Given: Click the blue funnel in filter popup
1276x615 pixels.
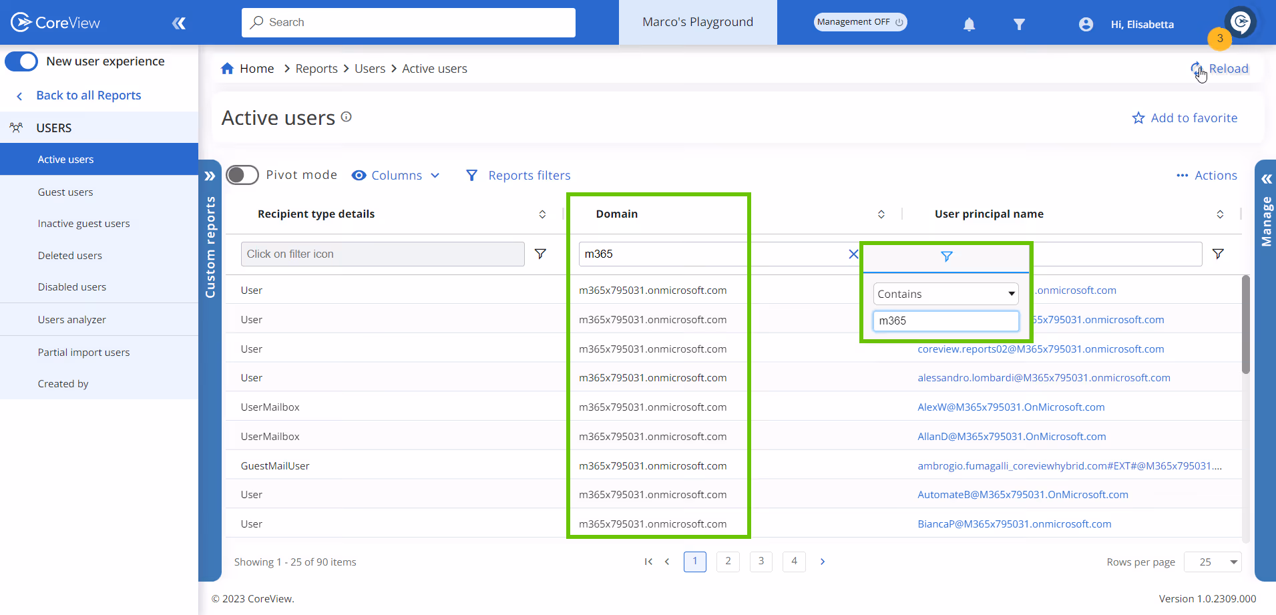Looking at the screenshot, I should click(x=946, y=256).
